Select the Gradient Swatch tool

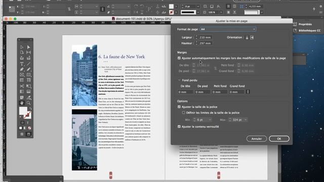(x=22, y=92)
